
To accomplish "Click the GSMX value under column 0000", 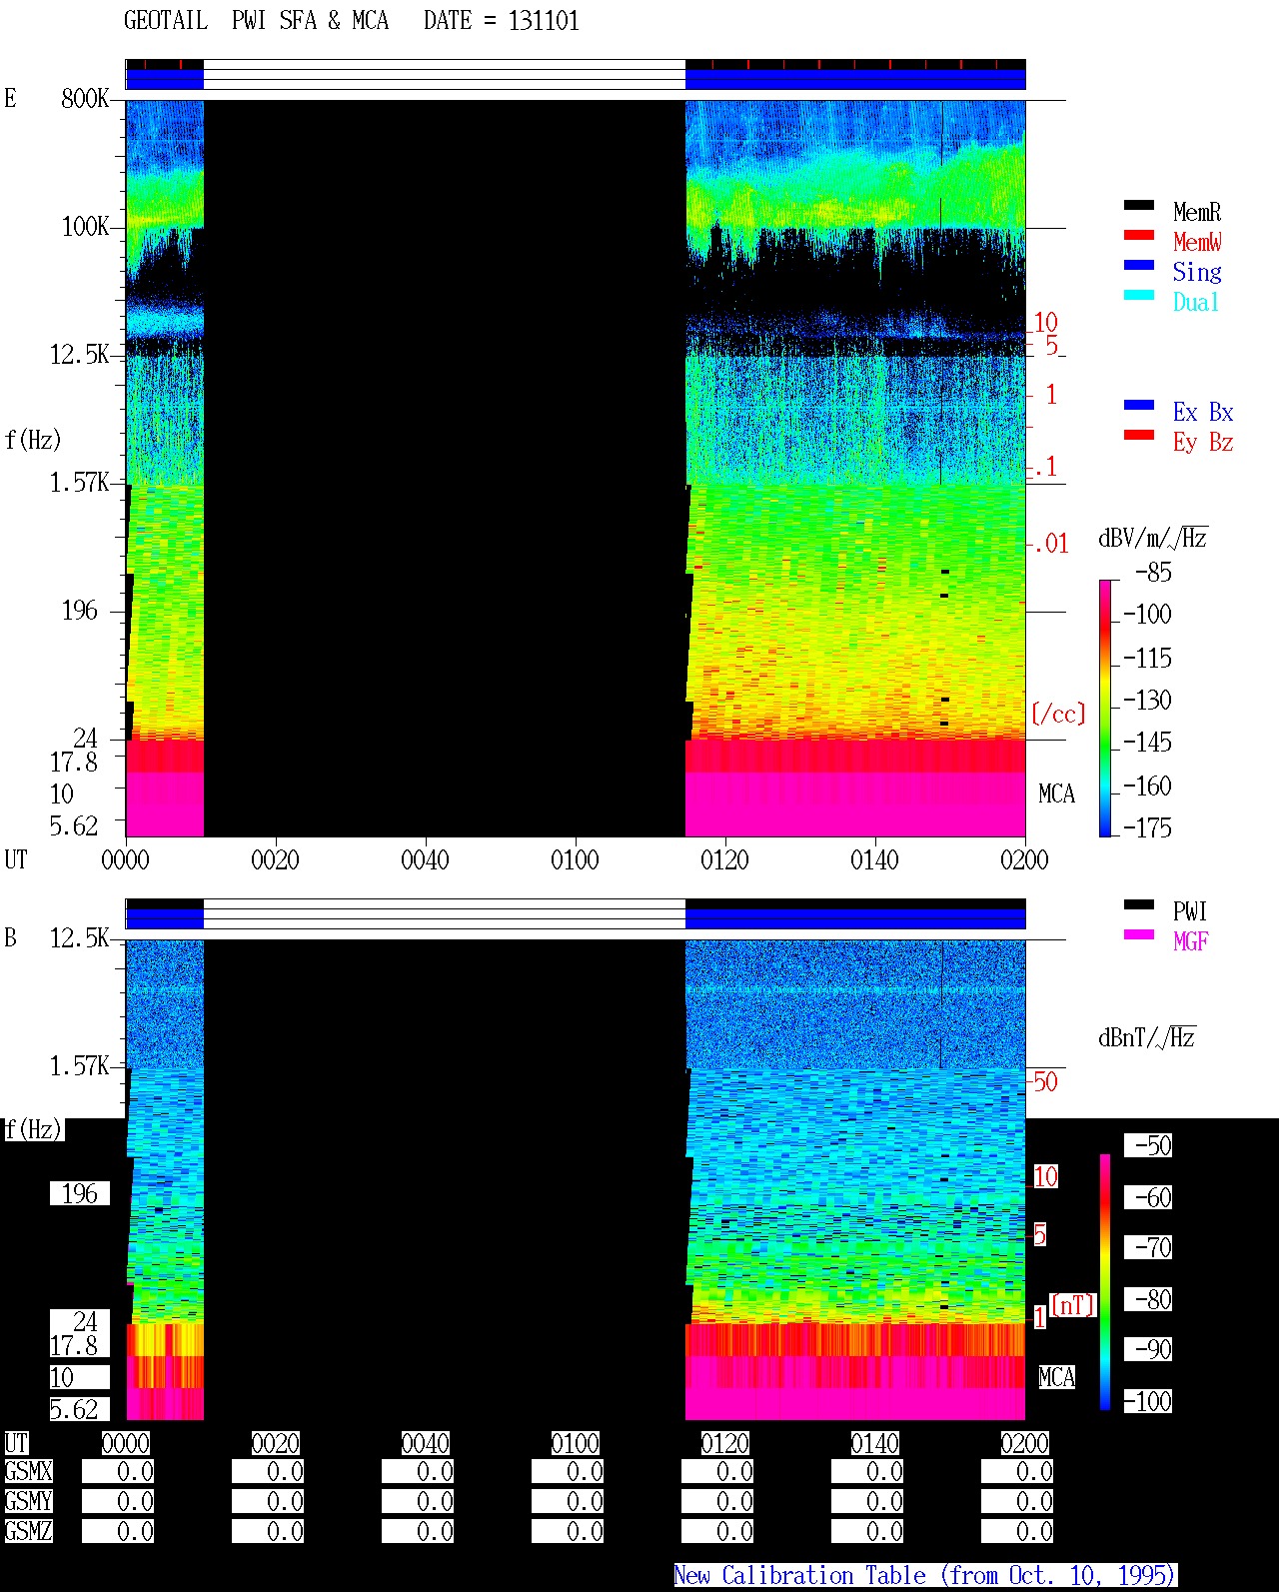I will pos(118,1472).
